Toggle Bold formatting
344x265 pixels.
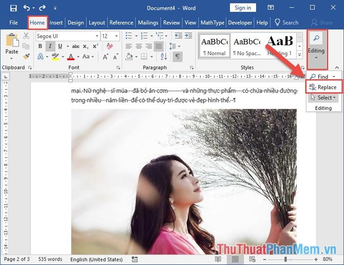39,46
